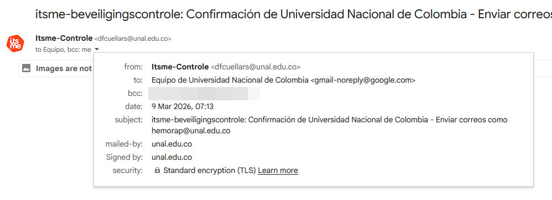
Task: Click the 'to Equipo, bcc: me' recipient summary
Action: coord(64,50)
